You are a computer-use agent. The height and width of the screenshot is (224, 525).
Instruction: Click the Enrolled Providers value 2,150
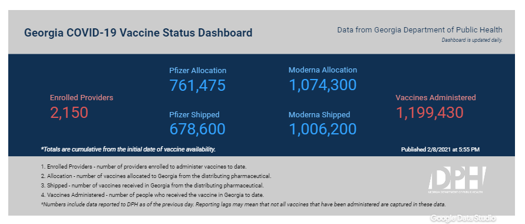tap(69, 113)
